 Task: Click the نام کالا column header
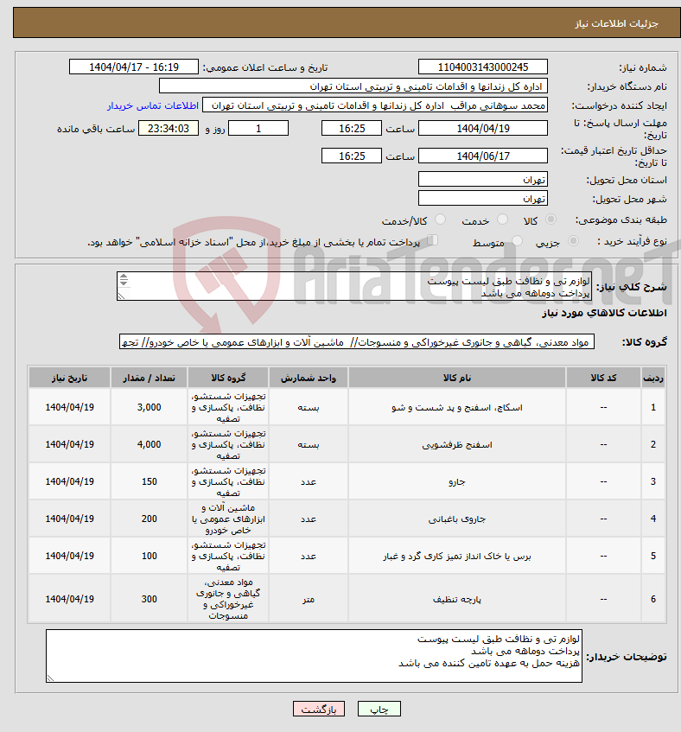457,378
